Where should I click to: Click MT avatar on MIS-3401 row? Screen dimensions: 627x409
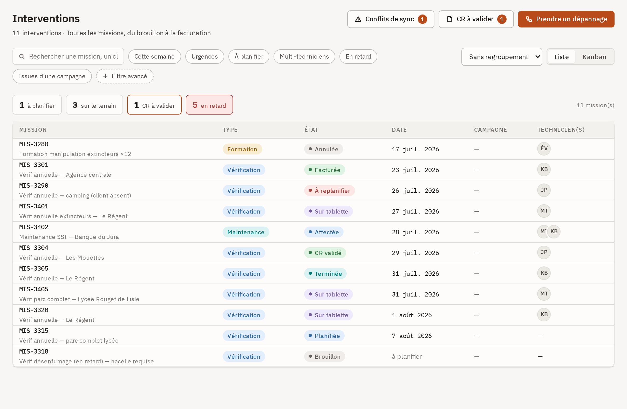pyautogui.click(x=544, y=211)
